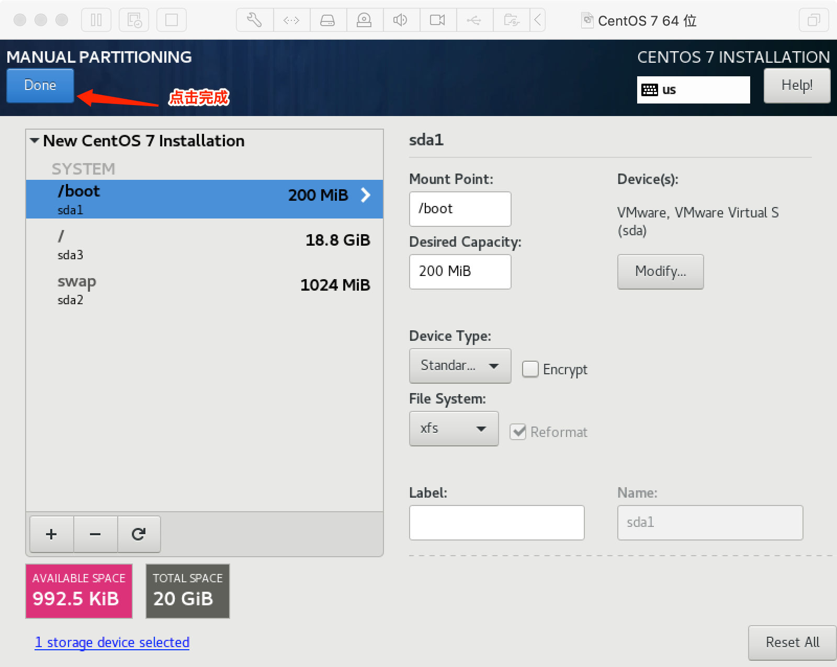837x667 pixels.
Task: Click the MANUAL PARTITIONING title
Action: pyautogui.click(x=99, y=57)
